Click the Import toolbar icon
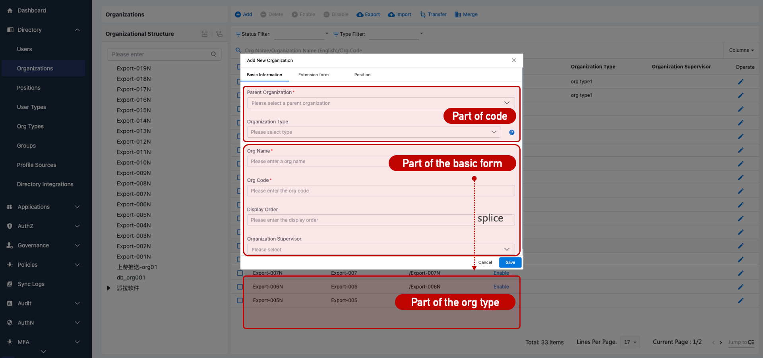 tap(391, 14)
